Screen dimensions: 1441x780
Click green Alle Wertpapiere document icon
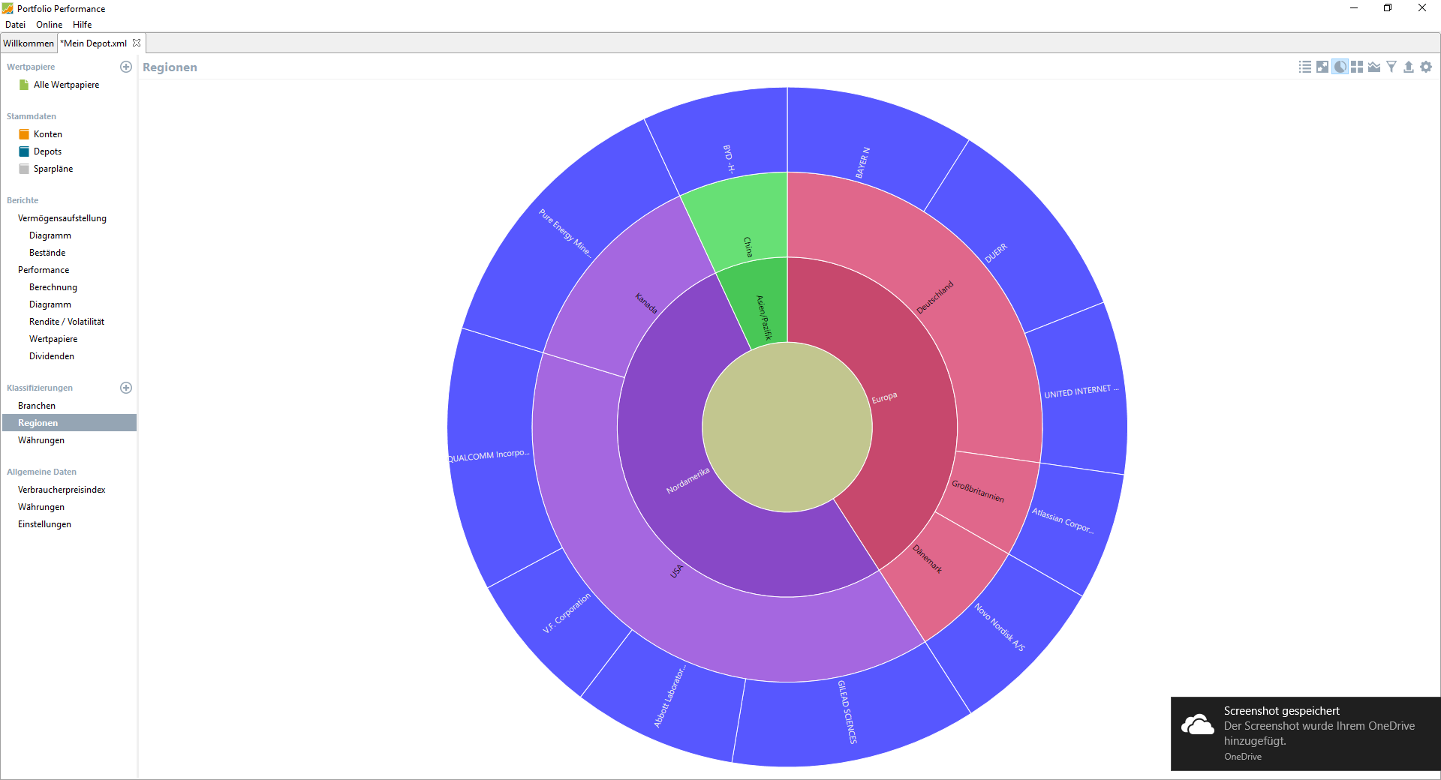(24, 85)
